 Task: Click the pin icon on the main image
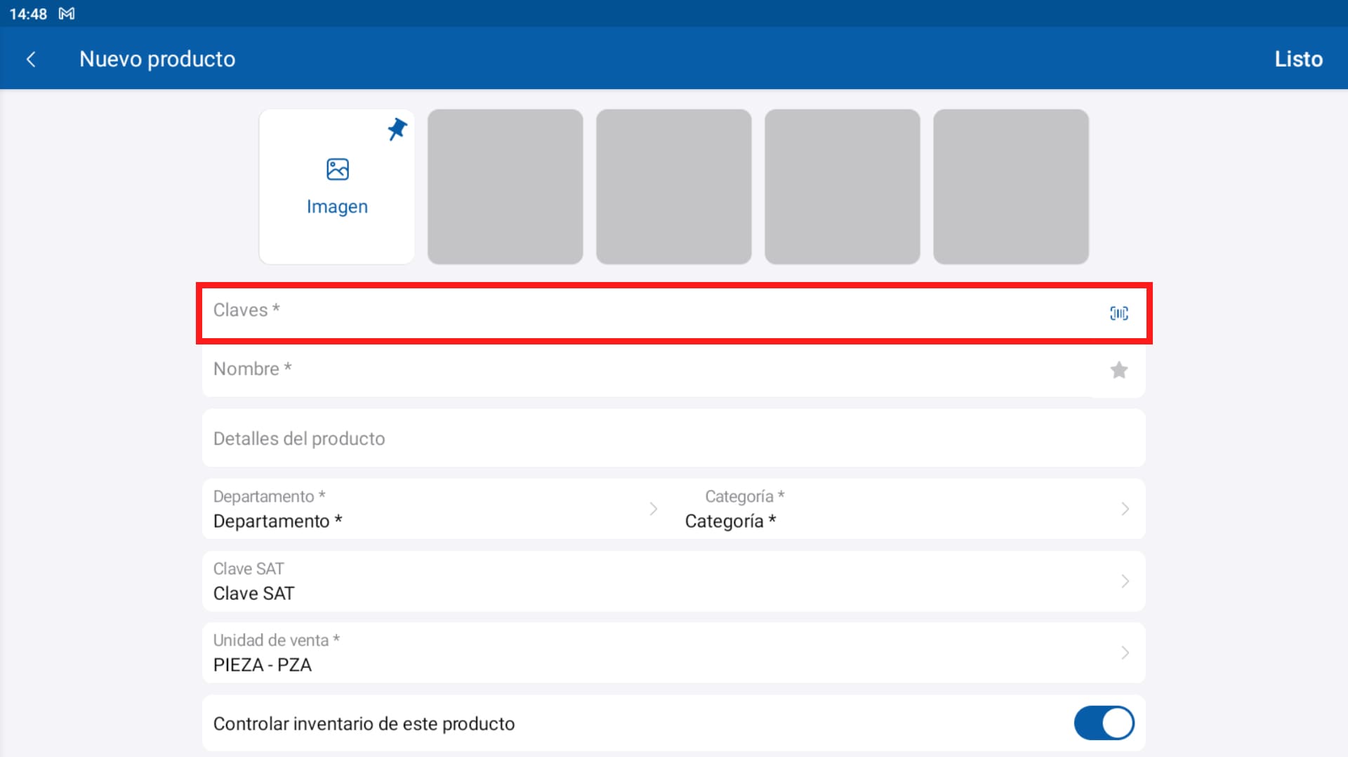397,130
